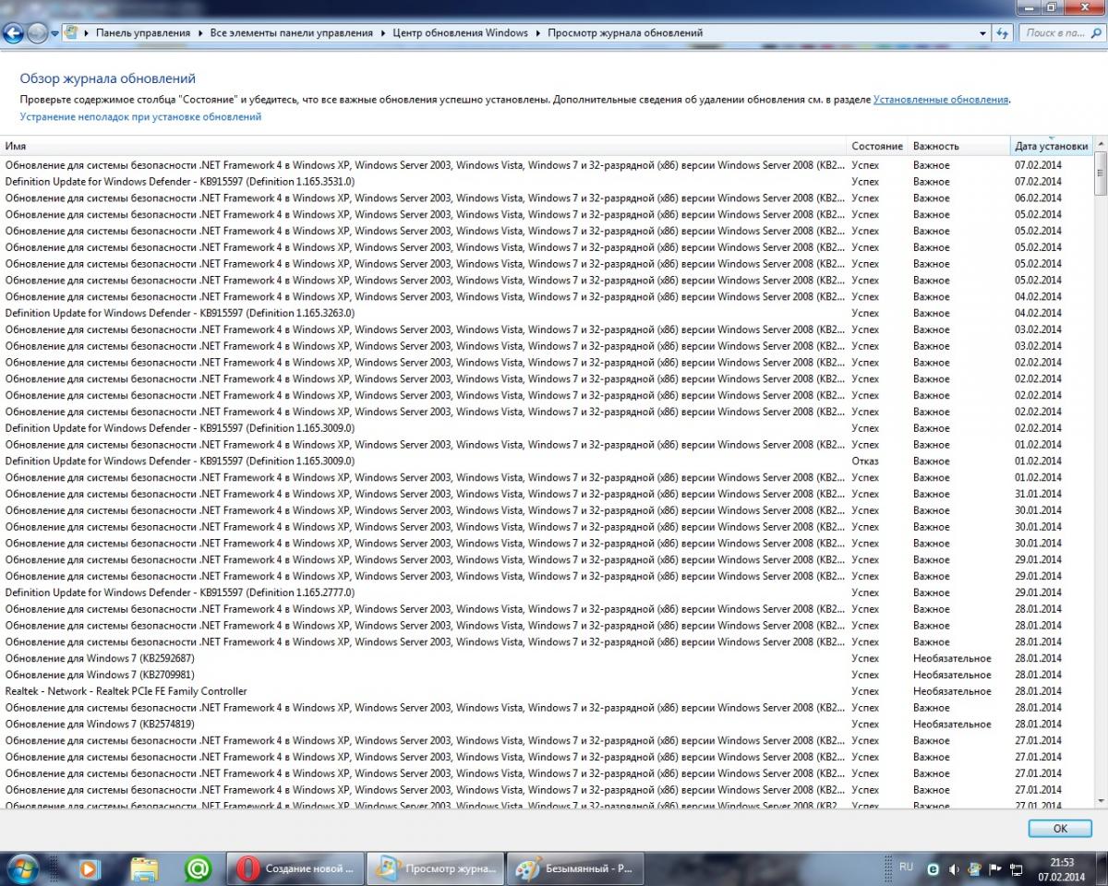Image resolution: width=1108 pixels, height=886 pixels.
Task: Select Definition 1.165.3009.0 row dated 02.02.2014
Action: 547,428
